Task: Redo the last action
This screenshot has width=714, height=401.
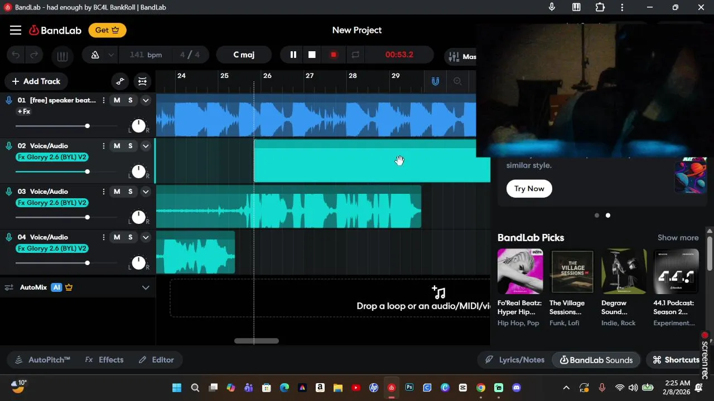Action: click(x=34, y=55)
